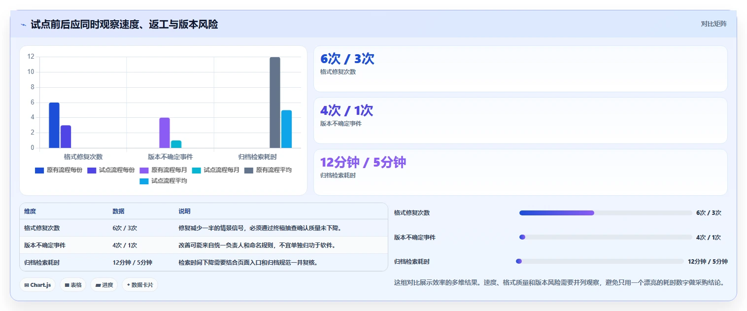Toggle the 原有流程每份 legend item

click(x=59, y=170)
